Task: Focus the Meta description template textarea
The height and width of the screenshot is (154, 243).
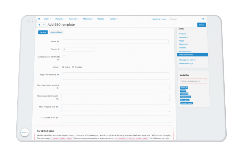Action: [116, 87]
